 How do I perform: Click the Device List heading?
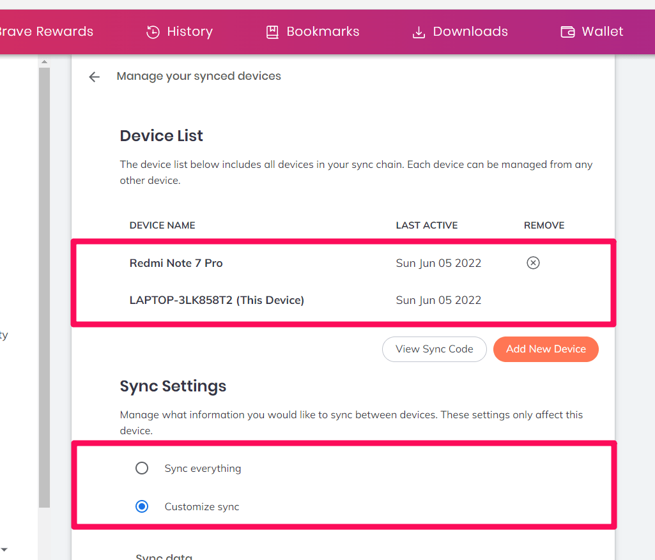click(161, 136)
